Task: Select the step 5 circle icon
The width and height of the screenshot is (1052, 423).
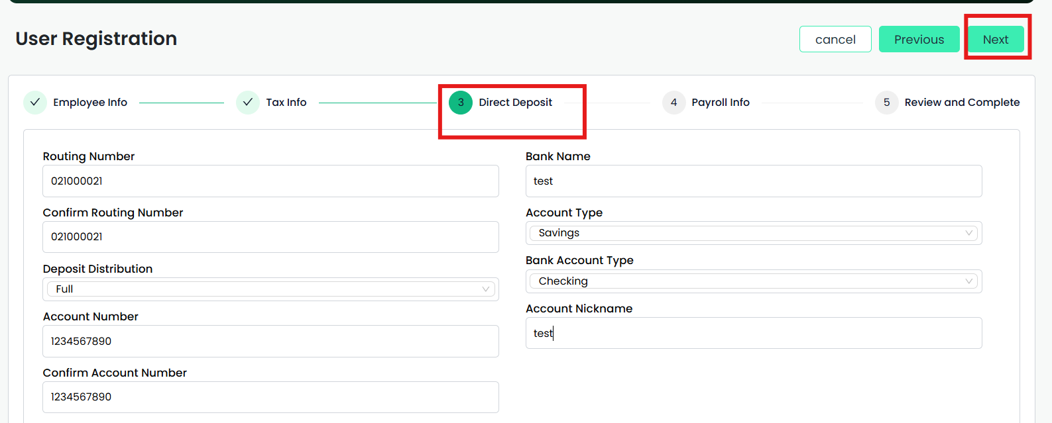Action: click(886, 103)
